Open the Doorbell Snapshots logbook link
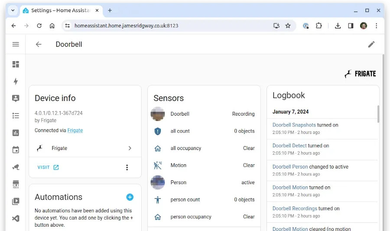Image resolution: width=390 pixels, height=231 pixels. pos(294,125)
